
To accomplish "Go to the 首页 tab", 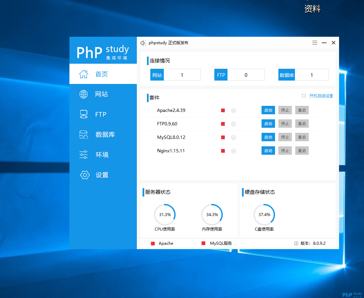I will (x=103, y=74).
